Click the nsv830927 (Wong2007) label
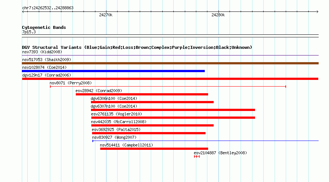Viewport: 329px width, 182px height. pos(114,137)
